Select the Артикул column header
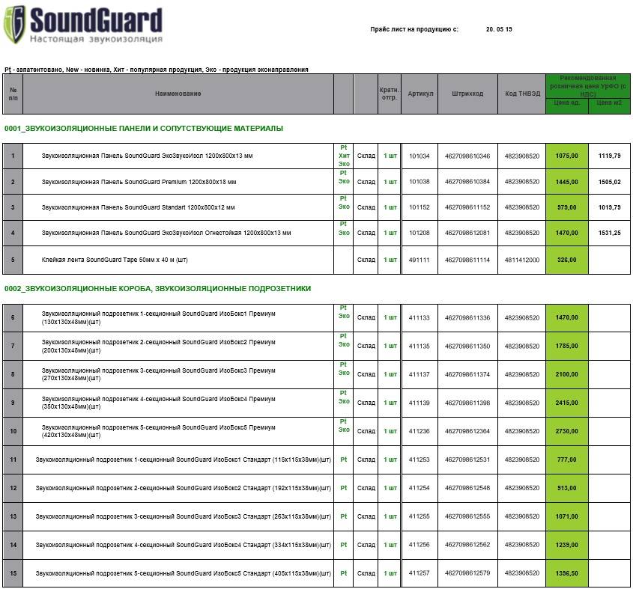The width and height of the screenshot is (633, 589). click(420, 94)
